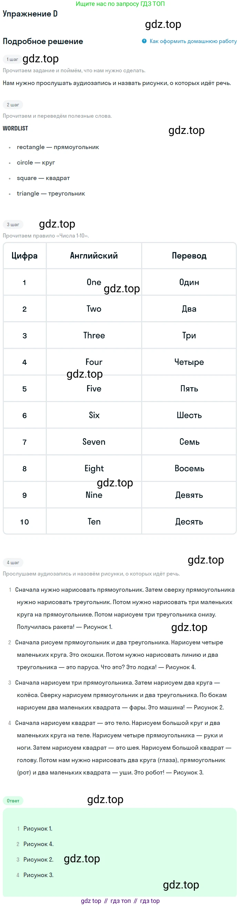This screenshot has width=241, height=906.
Task: Select the 'Восемь' translation cell
Action: click(x=189, y=468)
